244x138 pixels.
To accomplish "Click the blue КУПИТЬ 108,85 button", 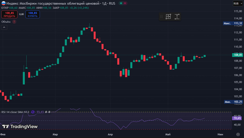I will (x=33, y=15).
